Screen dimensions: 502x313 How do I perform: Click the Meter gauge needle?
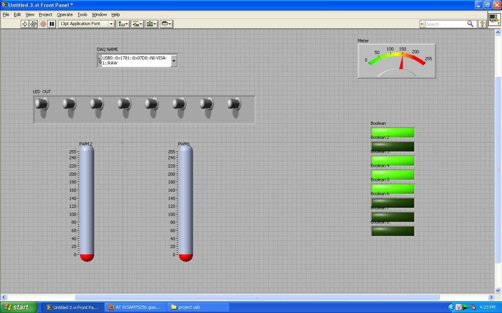click(x=402, y=63)
